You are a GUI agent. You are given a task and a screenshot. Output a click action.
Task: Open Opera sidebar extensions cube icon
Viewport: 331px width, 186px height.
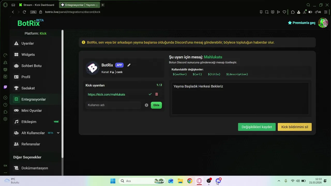(5, 112)
